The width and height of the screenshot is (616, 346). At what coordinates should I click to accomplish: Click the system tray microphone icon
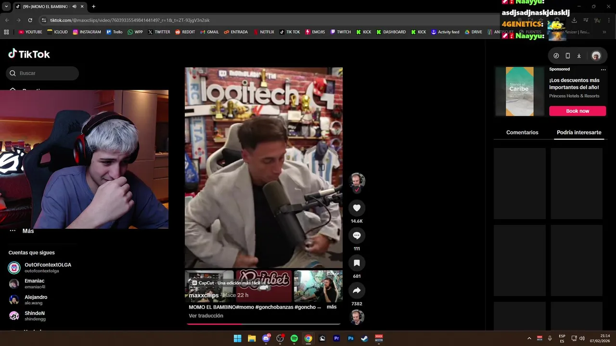pyautogui.click(x=550, y=338)
